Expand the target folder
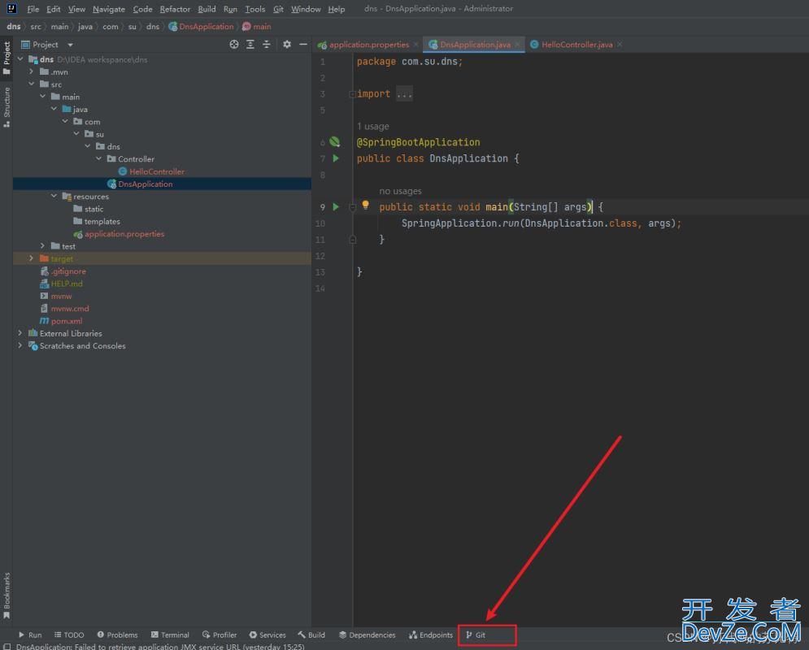809x650 pixels. (x=32, y=258)
